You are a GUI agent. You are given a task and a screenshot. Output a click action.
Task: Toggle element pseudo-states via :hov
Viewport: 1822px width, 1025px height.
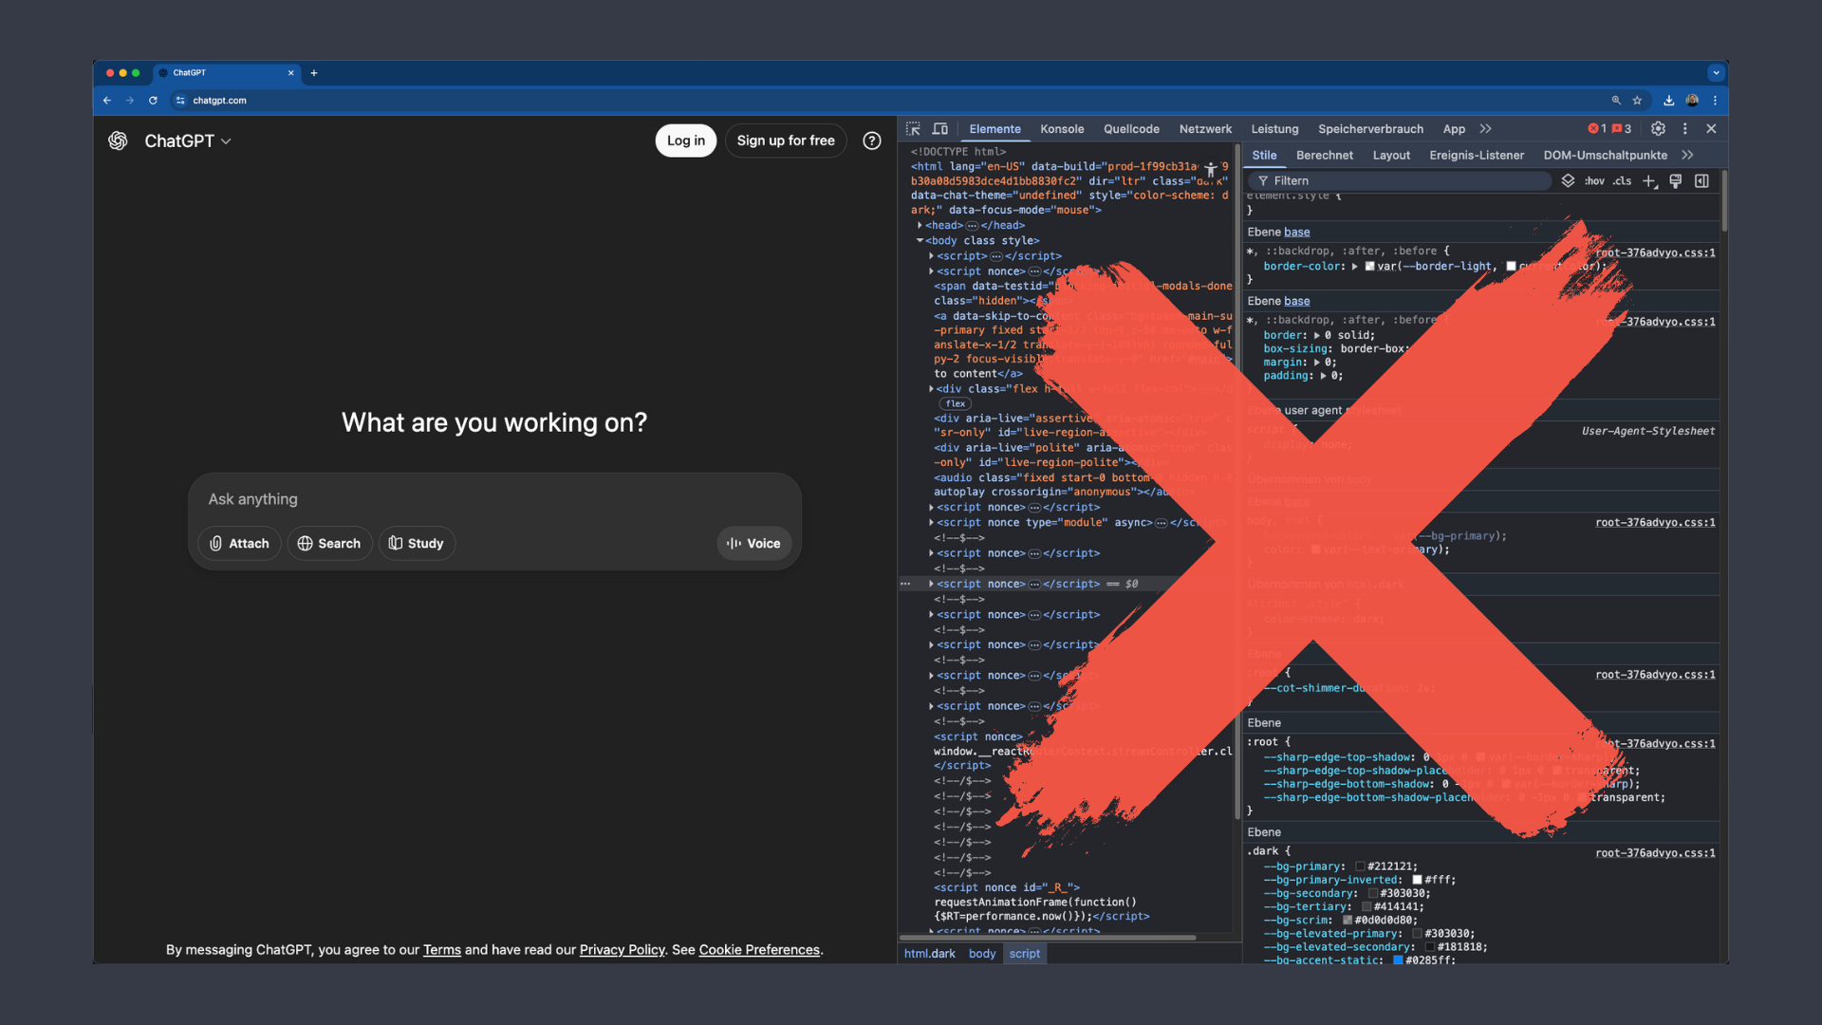tap(1594, 180)
